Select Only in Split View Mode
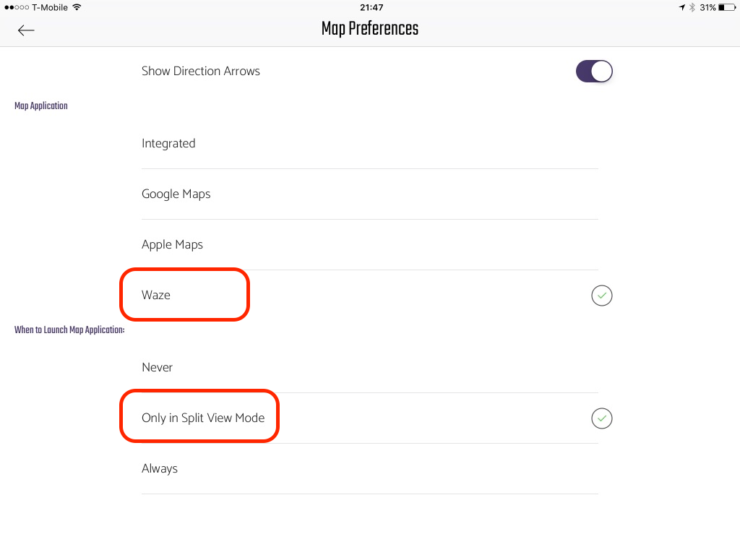Viewport: 740px width, 555px height. point(369,418)
